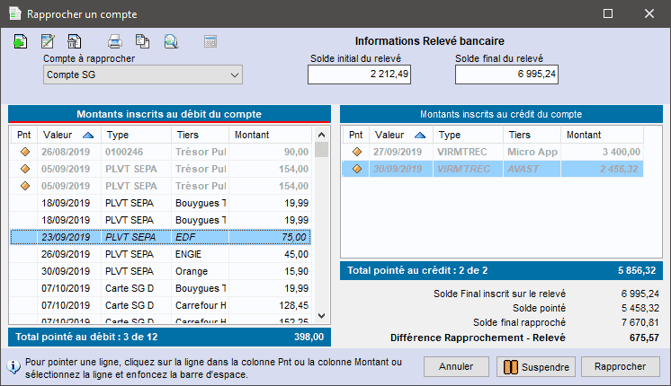Click the Suspendre button
This screenshot has width=671, height=386.
point(534,367)
